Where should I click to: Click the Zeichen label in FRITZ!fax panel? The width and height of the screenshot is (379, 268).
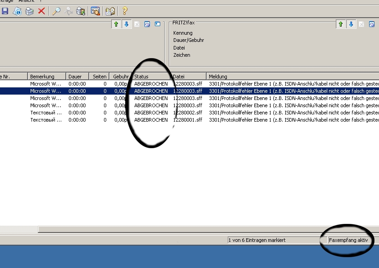point(181,55)
